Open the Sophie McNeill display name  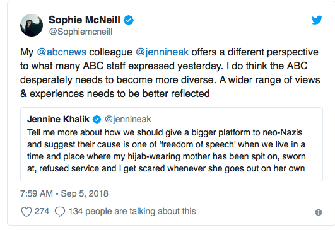point(85,20)
